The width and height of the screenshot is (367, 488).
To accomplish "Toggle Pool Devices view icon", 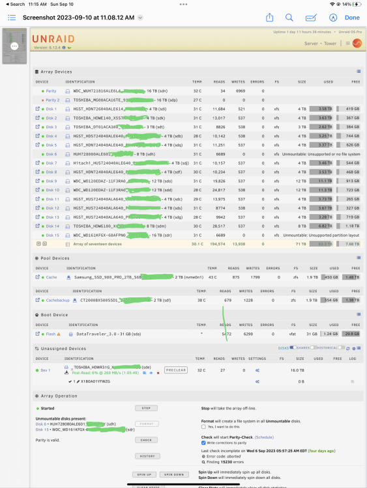I will 359,258.
